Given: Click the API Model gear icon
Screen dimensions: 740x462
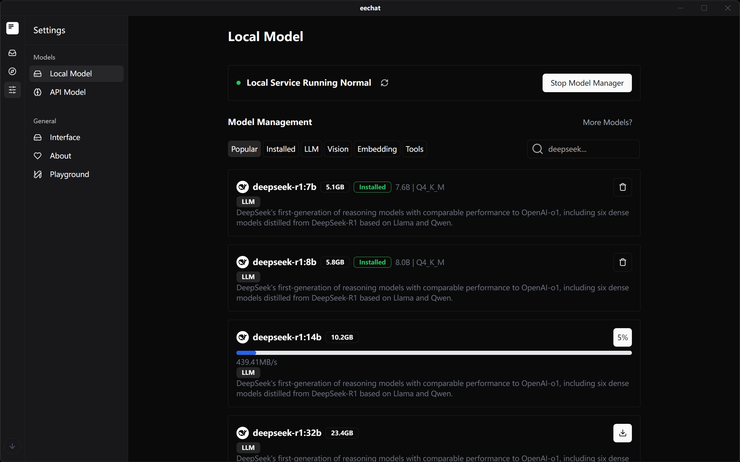Looking at the screenshot, I should point(37,92).
